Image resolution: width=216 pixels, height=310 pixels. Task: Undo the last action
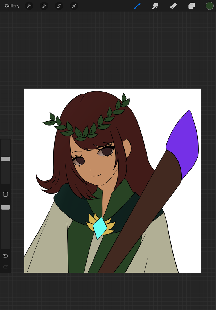pos(6,256)
